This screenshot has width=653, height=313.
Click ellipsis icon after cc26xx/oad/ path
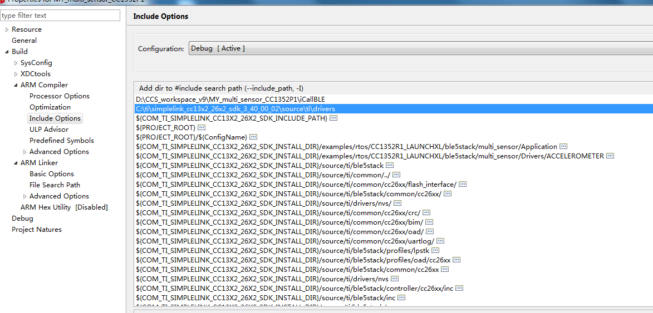coord(430,231)
